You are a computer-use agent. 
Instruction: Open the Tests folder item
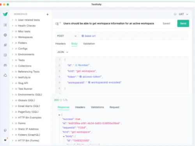pyautogui.click(x=21, y=60)
